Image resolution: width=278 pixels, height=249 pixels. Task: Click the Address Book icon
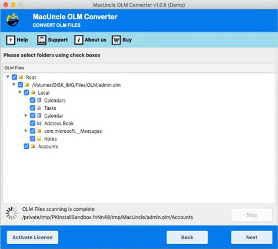pos(39,123)
